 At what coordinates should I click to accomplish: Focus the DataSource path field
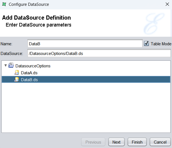point(99,53)
